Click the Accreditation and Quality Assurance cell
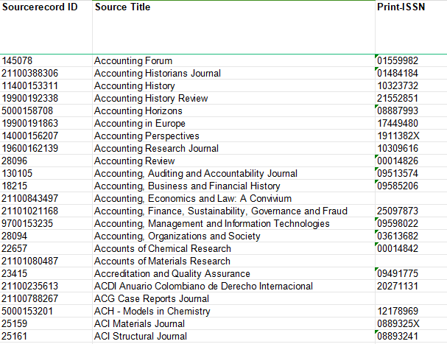The height and width of the screenshot is (344, 447). point(172,273)
